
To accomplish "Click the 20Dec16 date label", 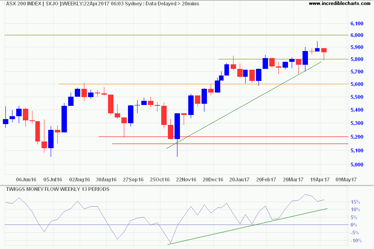I will click(213, 179).
